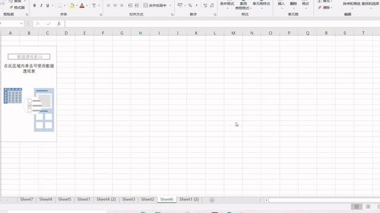Switch to Sheet4 (2) tab

point(106,199)
